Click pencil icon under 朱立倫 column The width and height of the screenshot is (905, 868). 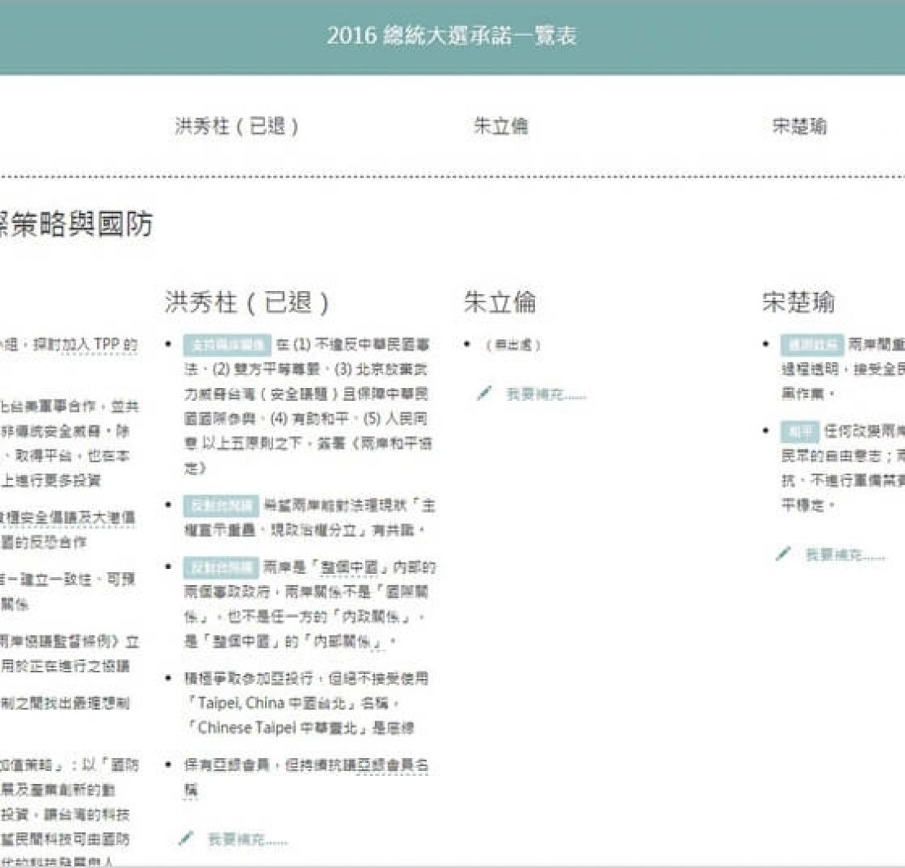point(485,394)
